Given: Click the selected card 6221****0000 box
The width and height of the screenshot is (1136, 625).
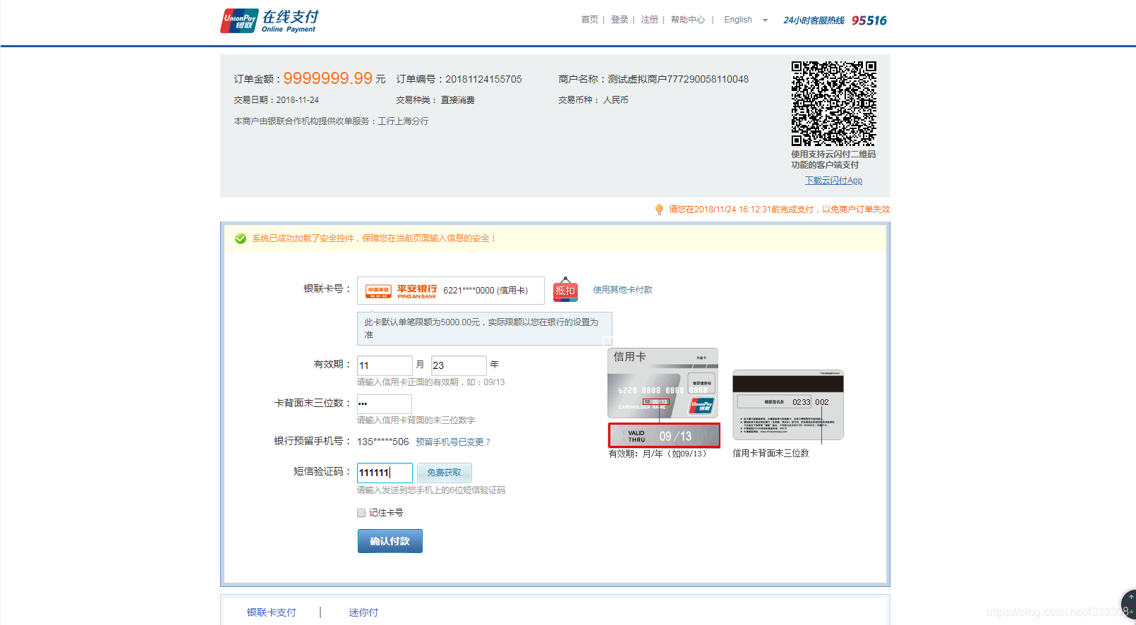Looking at the screenshot, I should pos(451,291).
